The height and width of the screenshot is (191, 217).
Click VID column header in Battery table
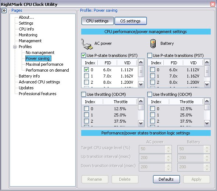point(193,63)
